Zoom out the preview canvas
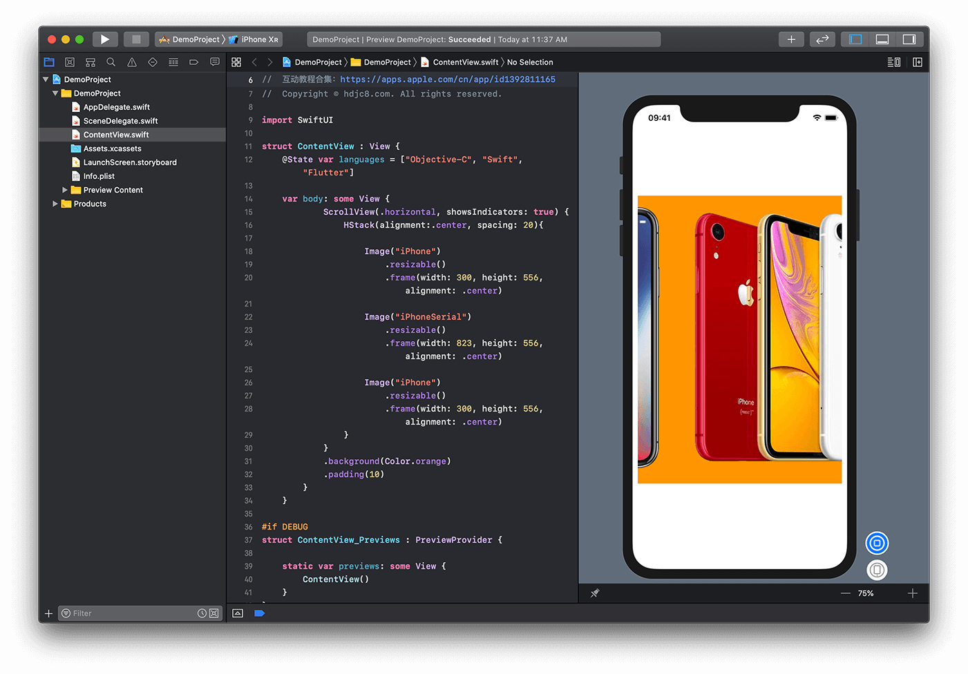The image size is (968, 674). [845, 593]
